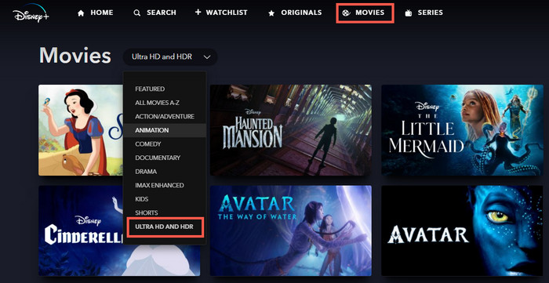Screen dimensions: 549x283
Task: Open Avatar: The Way of Water tile
Action: (x=291, y=231)
